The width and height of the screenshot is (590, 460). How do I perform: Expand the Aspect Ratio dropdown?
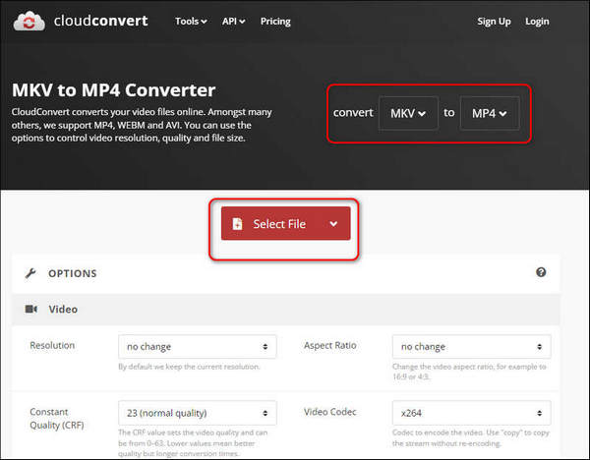(471, 347)
